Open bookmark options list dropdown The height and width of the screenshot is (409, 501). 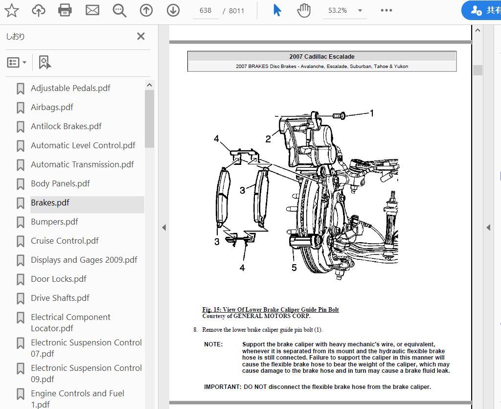[x=17, y=62]
